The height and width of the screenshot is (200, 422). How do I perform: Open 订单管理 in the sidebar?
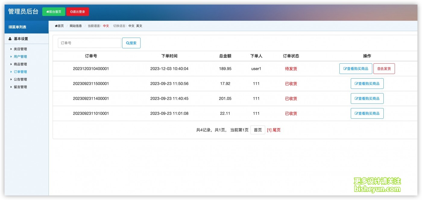20,72
